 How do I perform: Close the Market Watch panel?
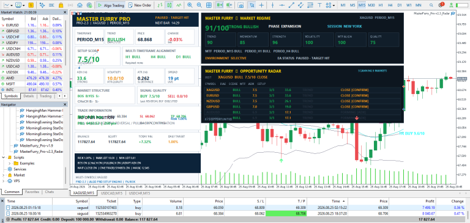pos(65,12)
